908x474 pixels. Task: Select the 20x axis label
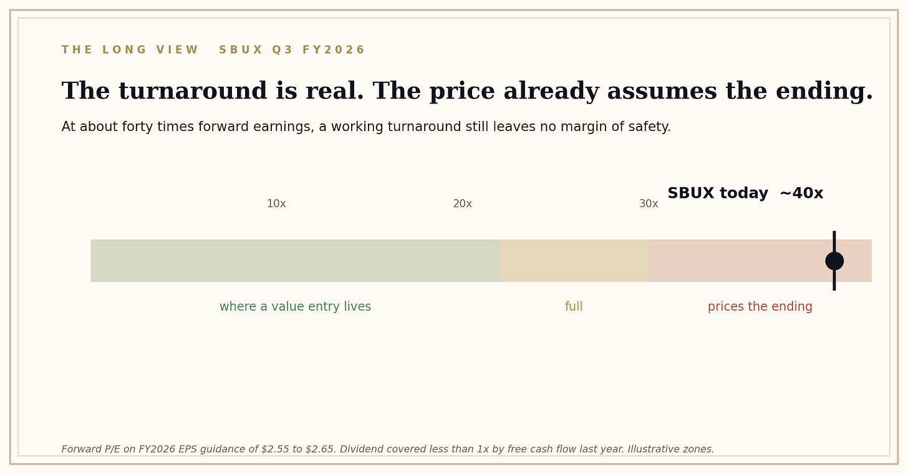tap(462, 204)
